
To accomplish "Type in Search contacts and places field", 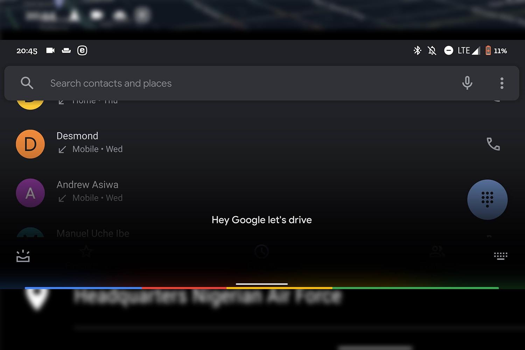I will pos(245,83).
